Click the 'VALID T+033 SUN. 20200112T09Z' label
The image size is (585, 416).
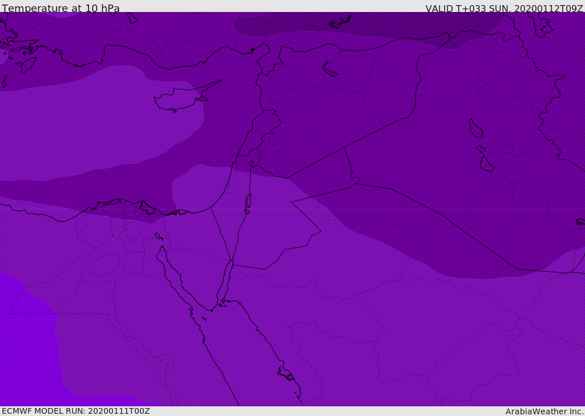[x=504, y=8]
